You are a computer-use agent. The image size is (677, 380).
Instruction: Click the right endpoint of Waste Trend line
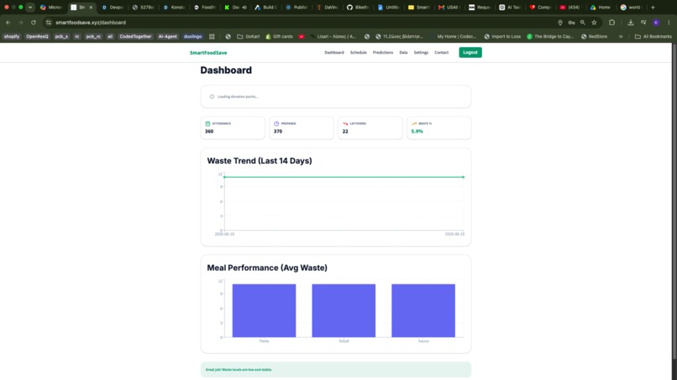(464, 177)
